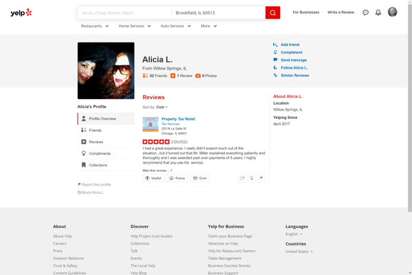This screenshot has height=275, width=412.
Task: Click the Add friend link
Action: click(x=290, y=45)
